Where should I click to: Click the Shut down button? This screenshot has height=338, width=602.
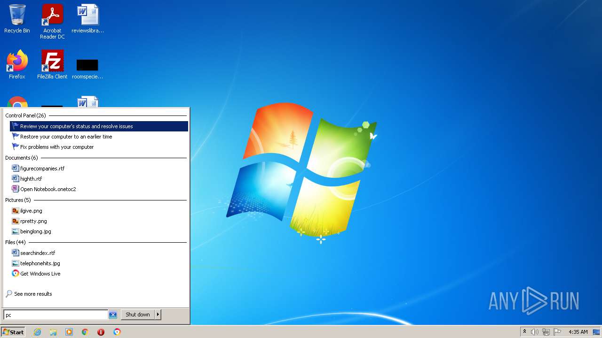coord(138,315)
